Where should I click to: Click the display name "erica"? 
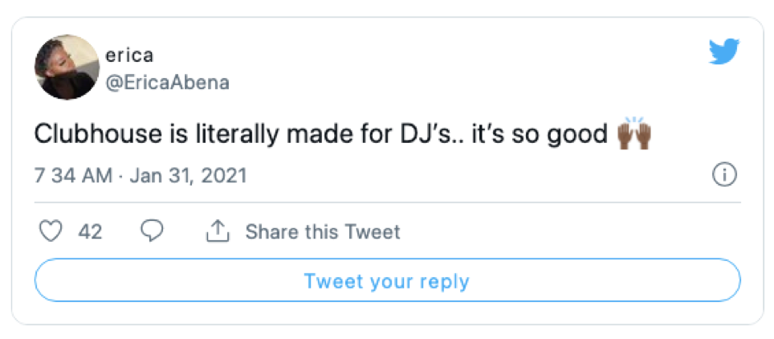point(129,55)
